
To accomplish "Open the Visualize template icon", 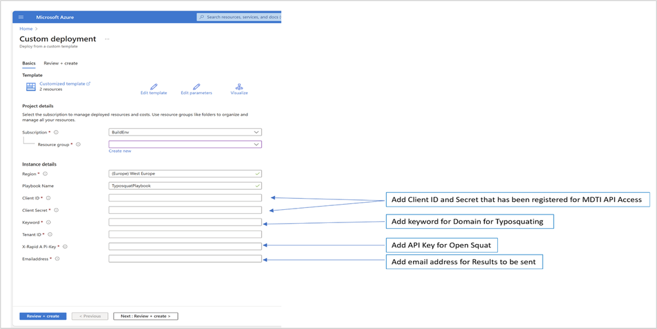I will tap(239, 87).
